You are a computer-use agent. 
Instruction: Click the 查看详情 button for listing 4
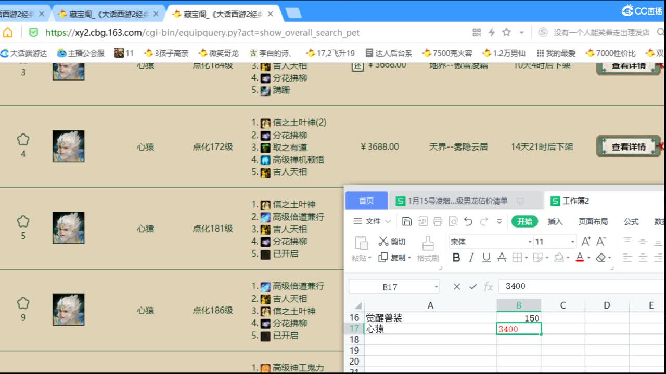[629, 146]
